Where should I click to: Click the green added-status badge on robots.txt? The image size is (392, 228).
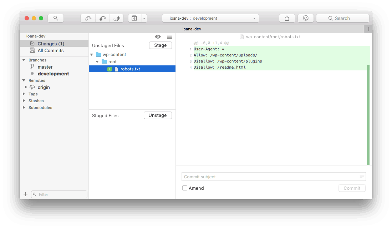[x=110, y=69]
